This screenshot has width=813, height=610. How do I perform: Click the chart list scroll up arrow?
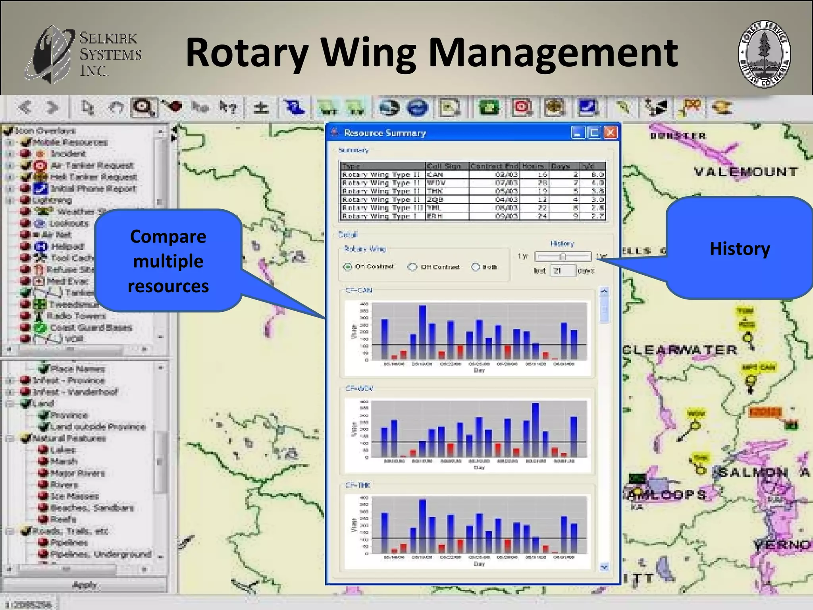click(604, 291)
